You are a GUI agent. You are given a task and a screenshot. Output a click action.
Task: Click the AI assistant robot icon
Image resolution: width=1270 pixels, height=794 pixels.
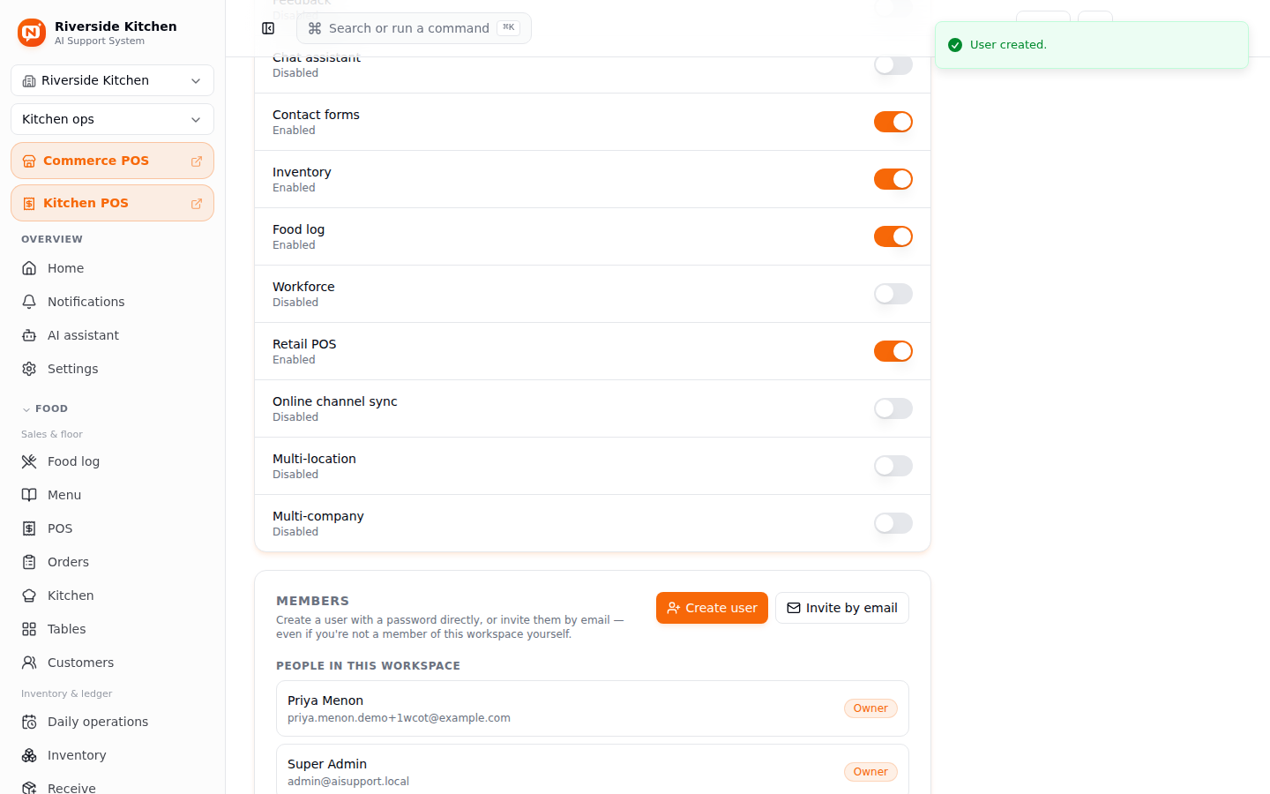(29, 335)
